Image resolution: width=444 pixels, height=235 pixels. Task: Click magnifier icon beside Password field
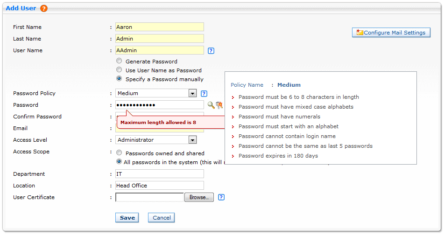[211, 105]
